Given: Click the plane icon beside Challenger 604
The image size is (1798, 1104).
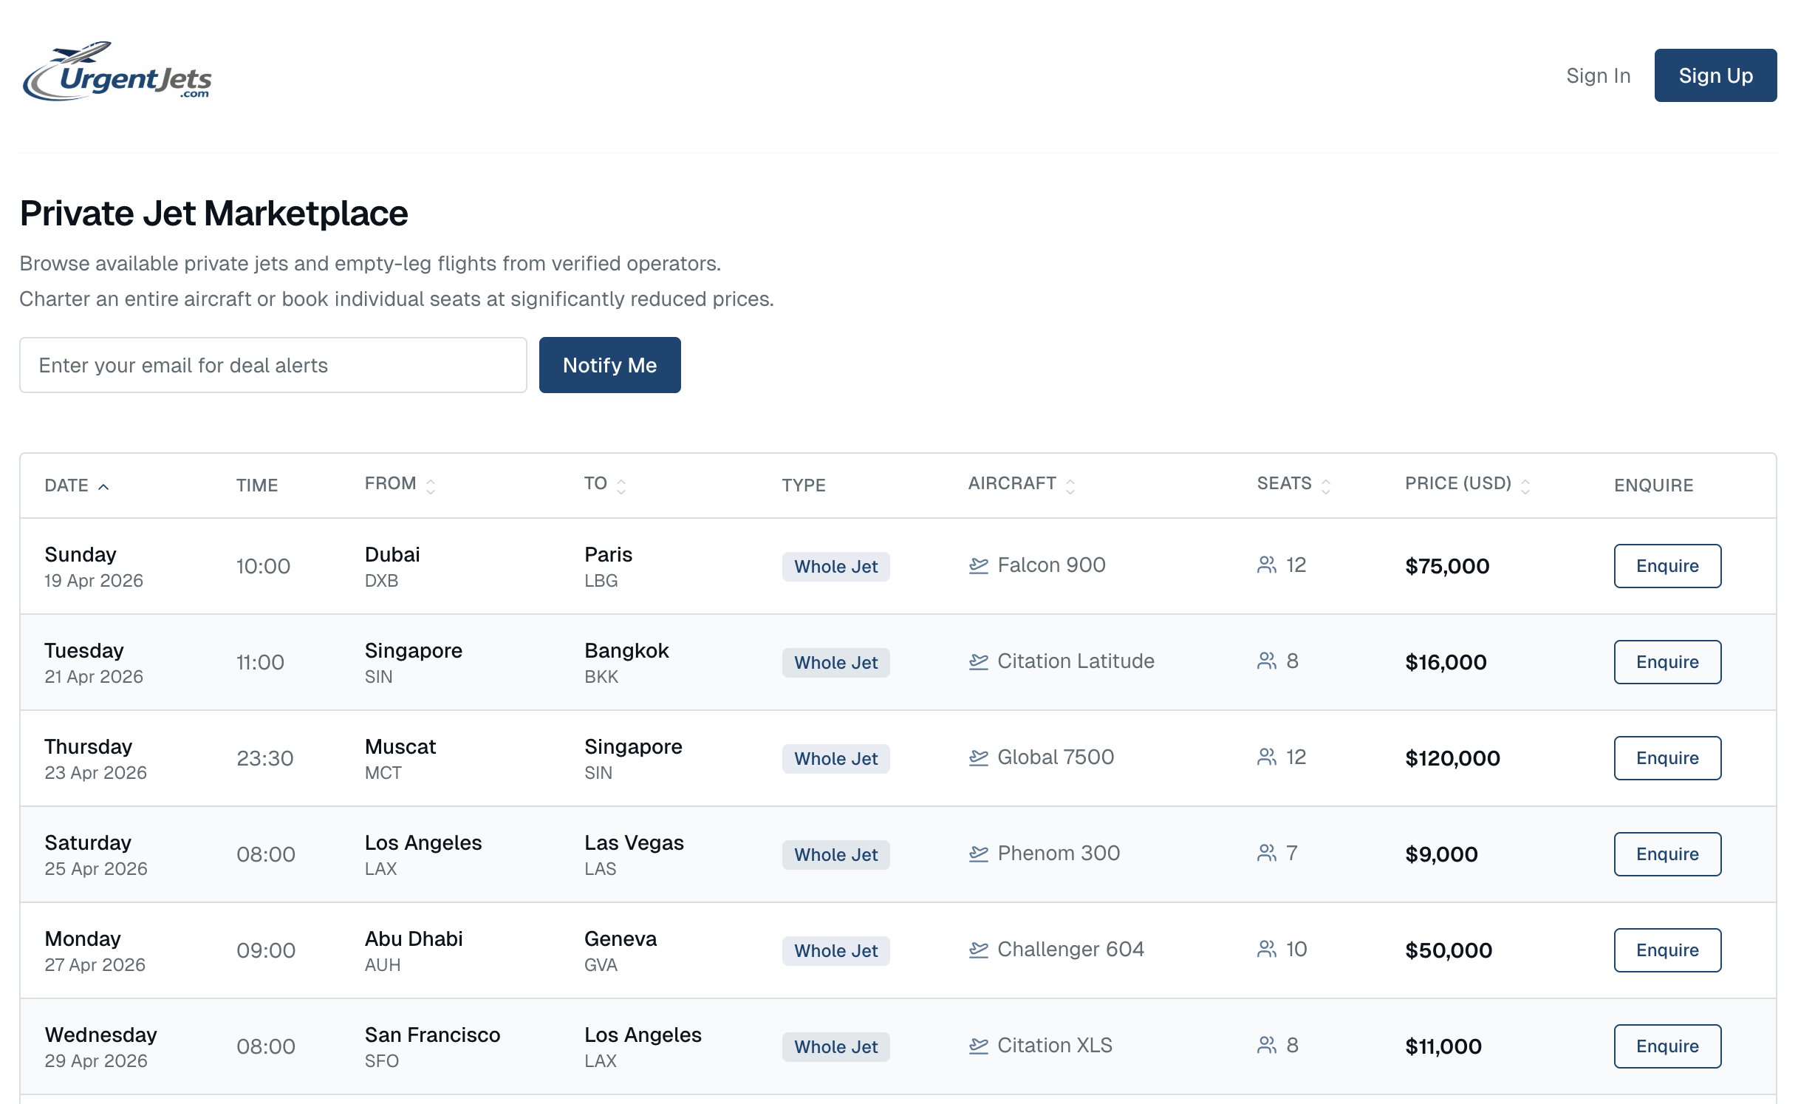Looking at the screenshot, I should tap(978, 950).
